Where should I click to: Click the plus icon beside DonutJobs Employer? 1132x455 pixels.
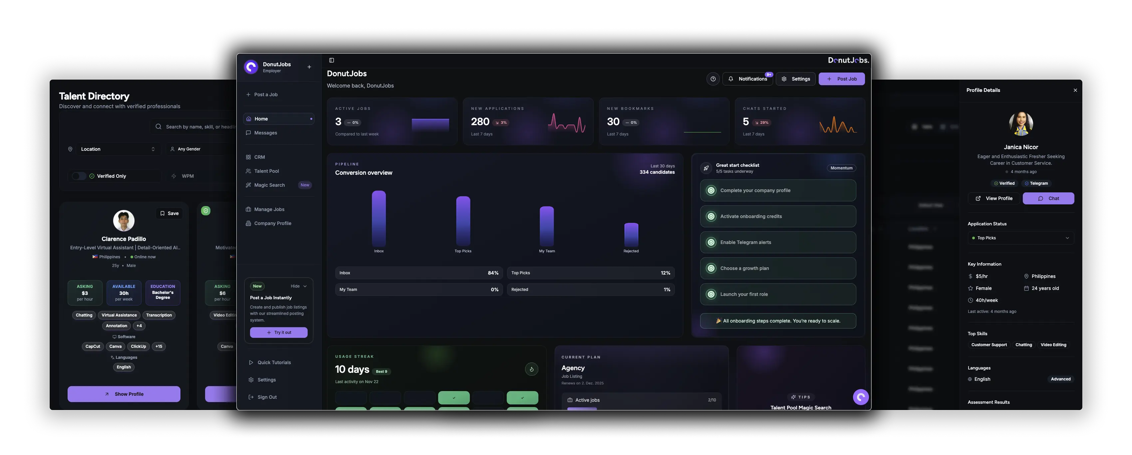309,67
